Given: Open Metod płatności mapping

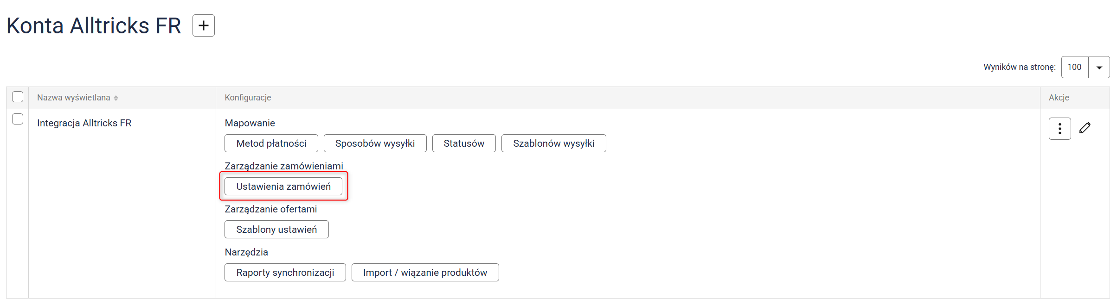Looking at the screenshot, I should coord(271,143).
